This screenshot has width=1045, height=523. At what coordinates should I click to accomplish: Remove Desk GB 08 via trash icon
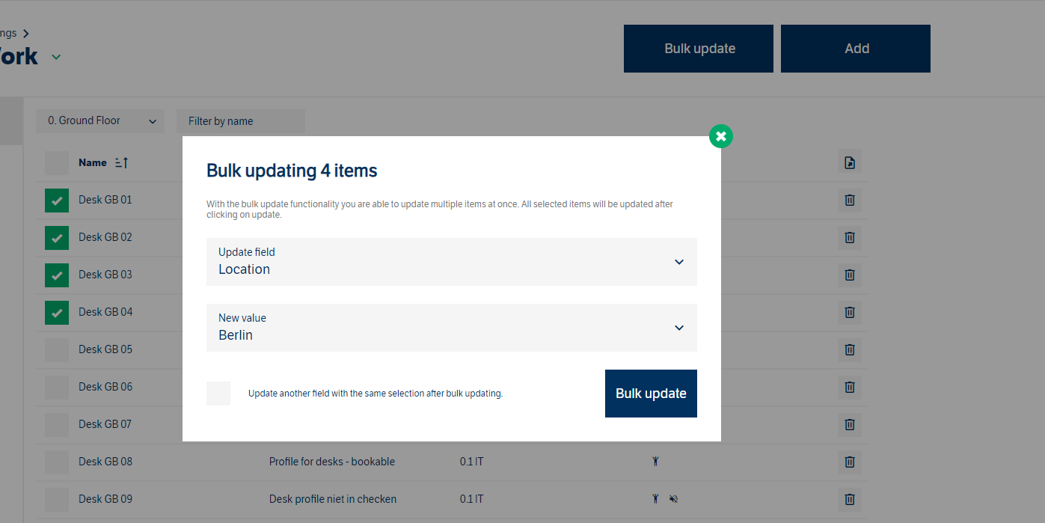pos(850,462)
